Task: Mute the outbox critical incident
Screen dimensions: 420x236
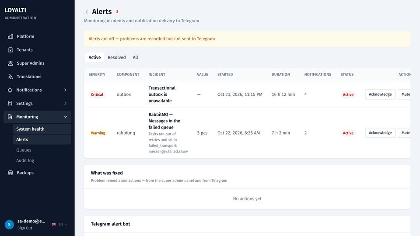Action: point(404,94)
